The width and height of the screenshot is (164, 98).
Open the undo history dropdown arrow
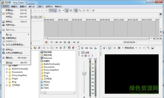tap(38, 11)
